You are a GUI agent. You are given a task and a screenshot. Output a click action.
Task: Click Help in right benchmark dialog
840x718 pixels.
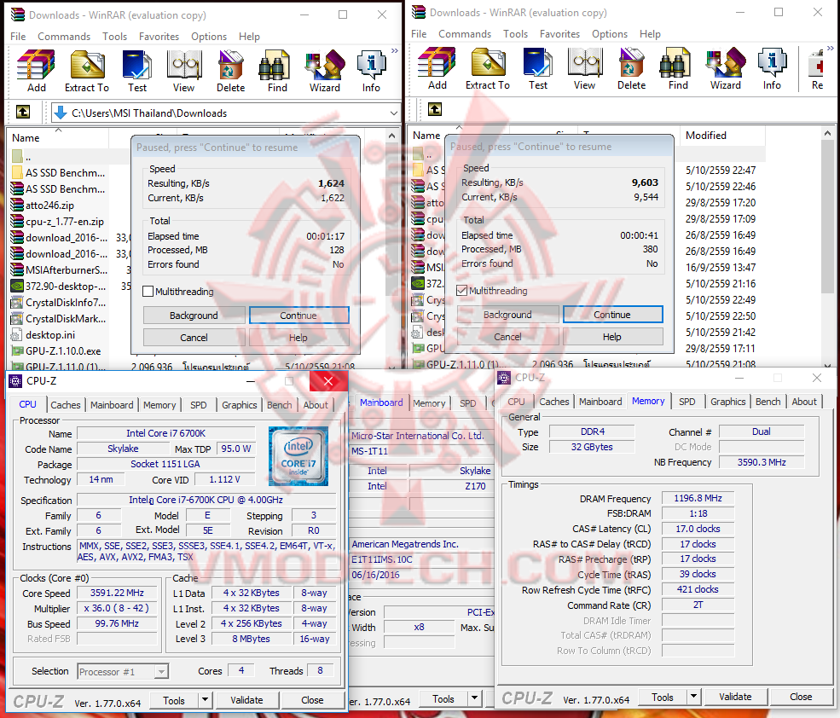[x=612, y=337]
